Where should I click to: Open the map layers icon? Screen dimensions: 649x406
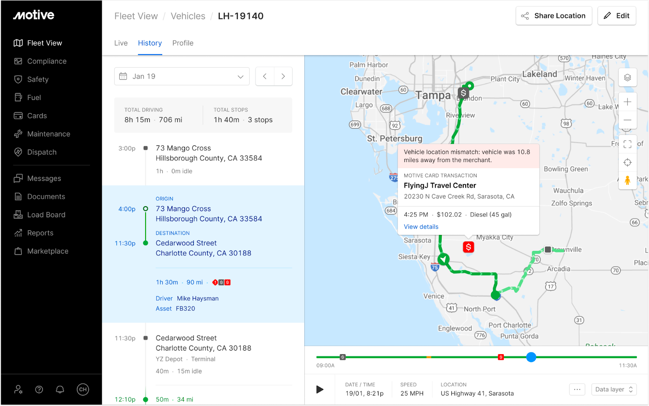click(628, 77)
